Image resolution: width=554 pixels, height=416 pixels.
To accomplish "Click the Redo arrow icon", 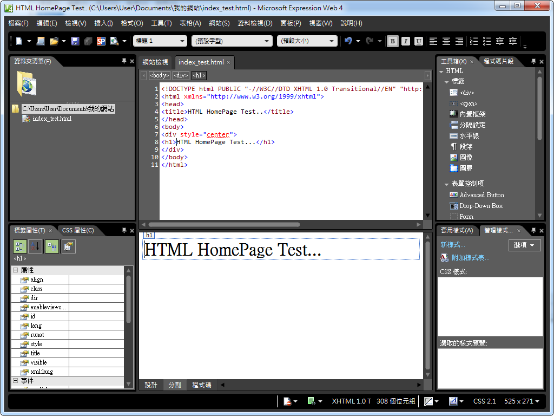I will click(x=370, y=41).
